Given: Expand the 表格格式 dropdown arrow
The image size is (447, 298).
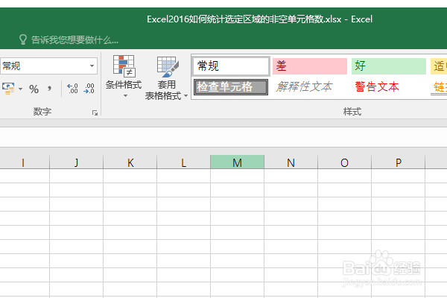Looking at the screenshot, I should click(186, 96).
